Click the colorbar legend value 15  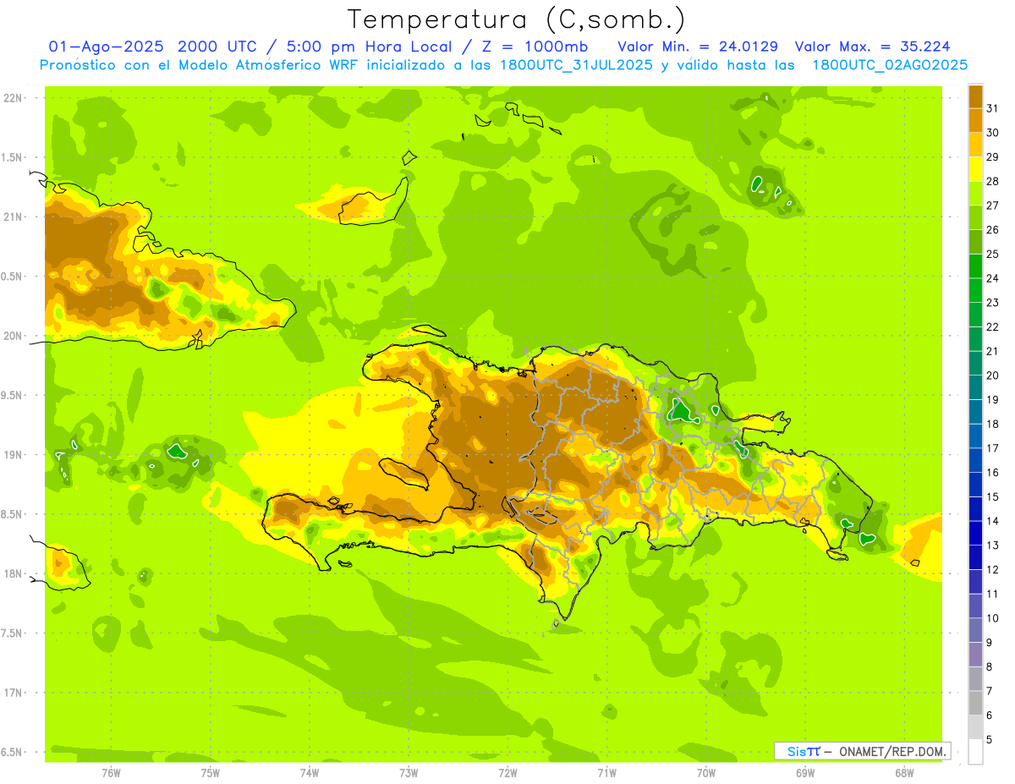pos(993,496)
